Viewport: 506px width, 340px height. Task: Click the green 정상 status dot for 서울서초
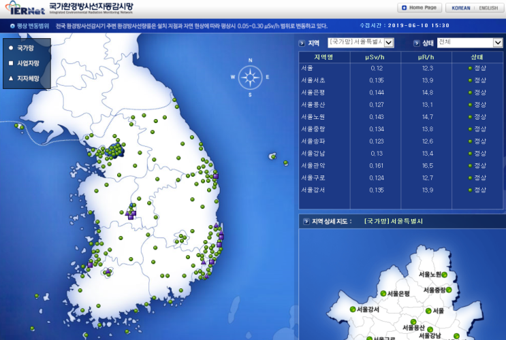click(470, 80)
